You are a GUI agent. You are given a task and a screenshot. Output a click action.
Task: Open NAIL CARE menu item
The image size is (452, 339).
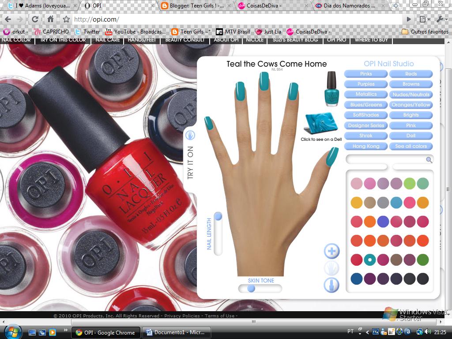coord(108,40)
